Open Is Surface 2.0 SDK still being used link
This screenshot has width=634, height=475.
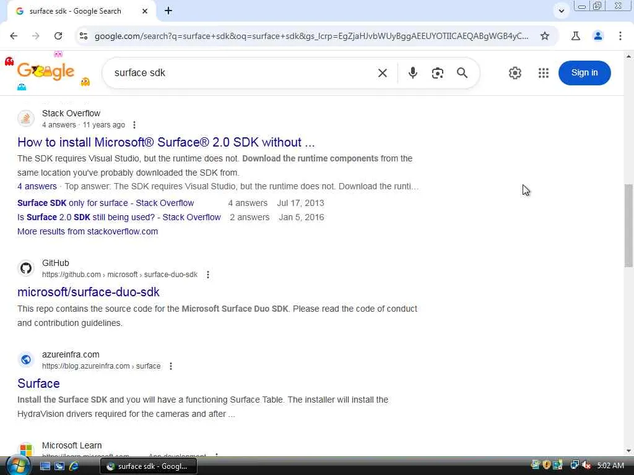[x=119, y=217]
